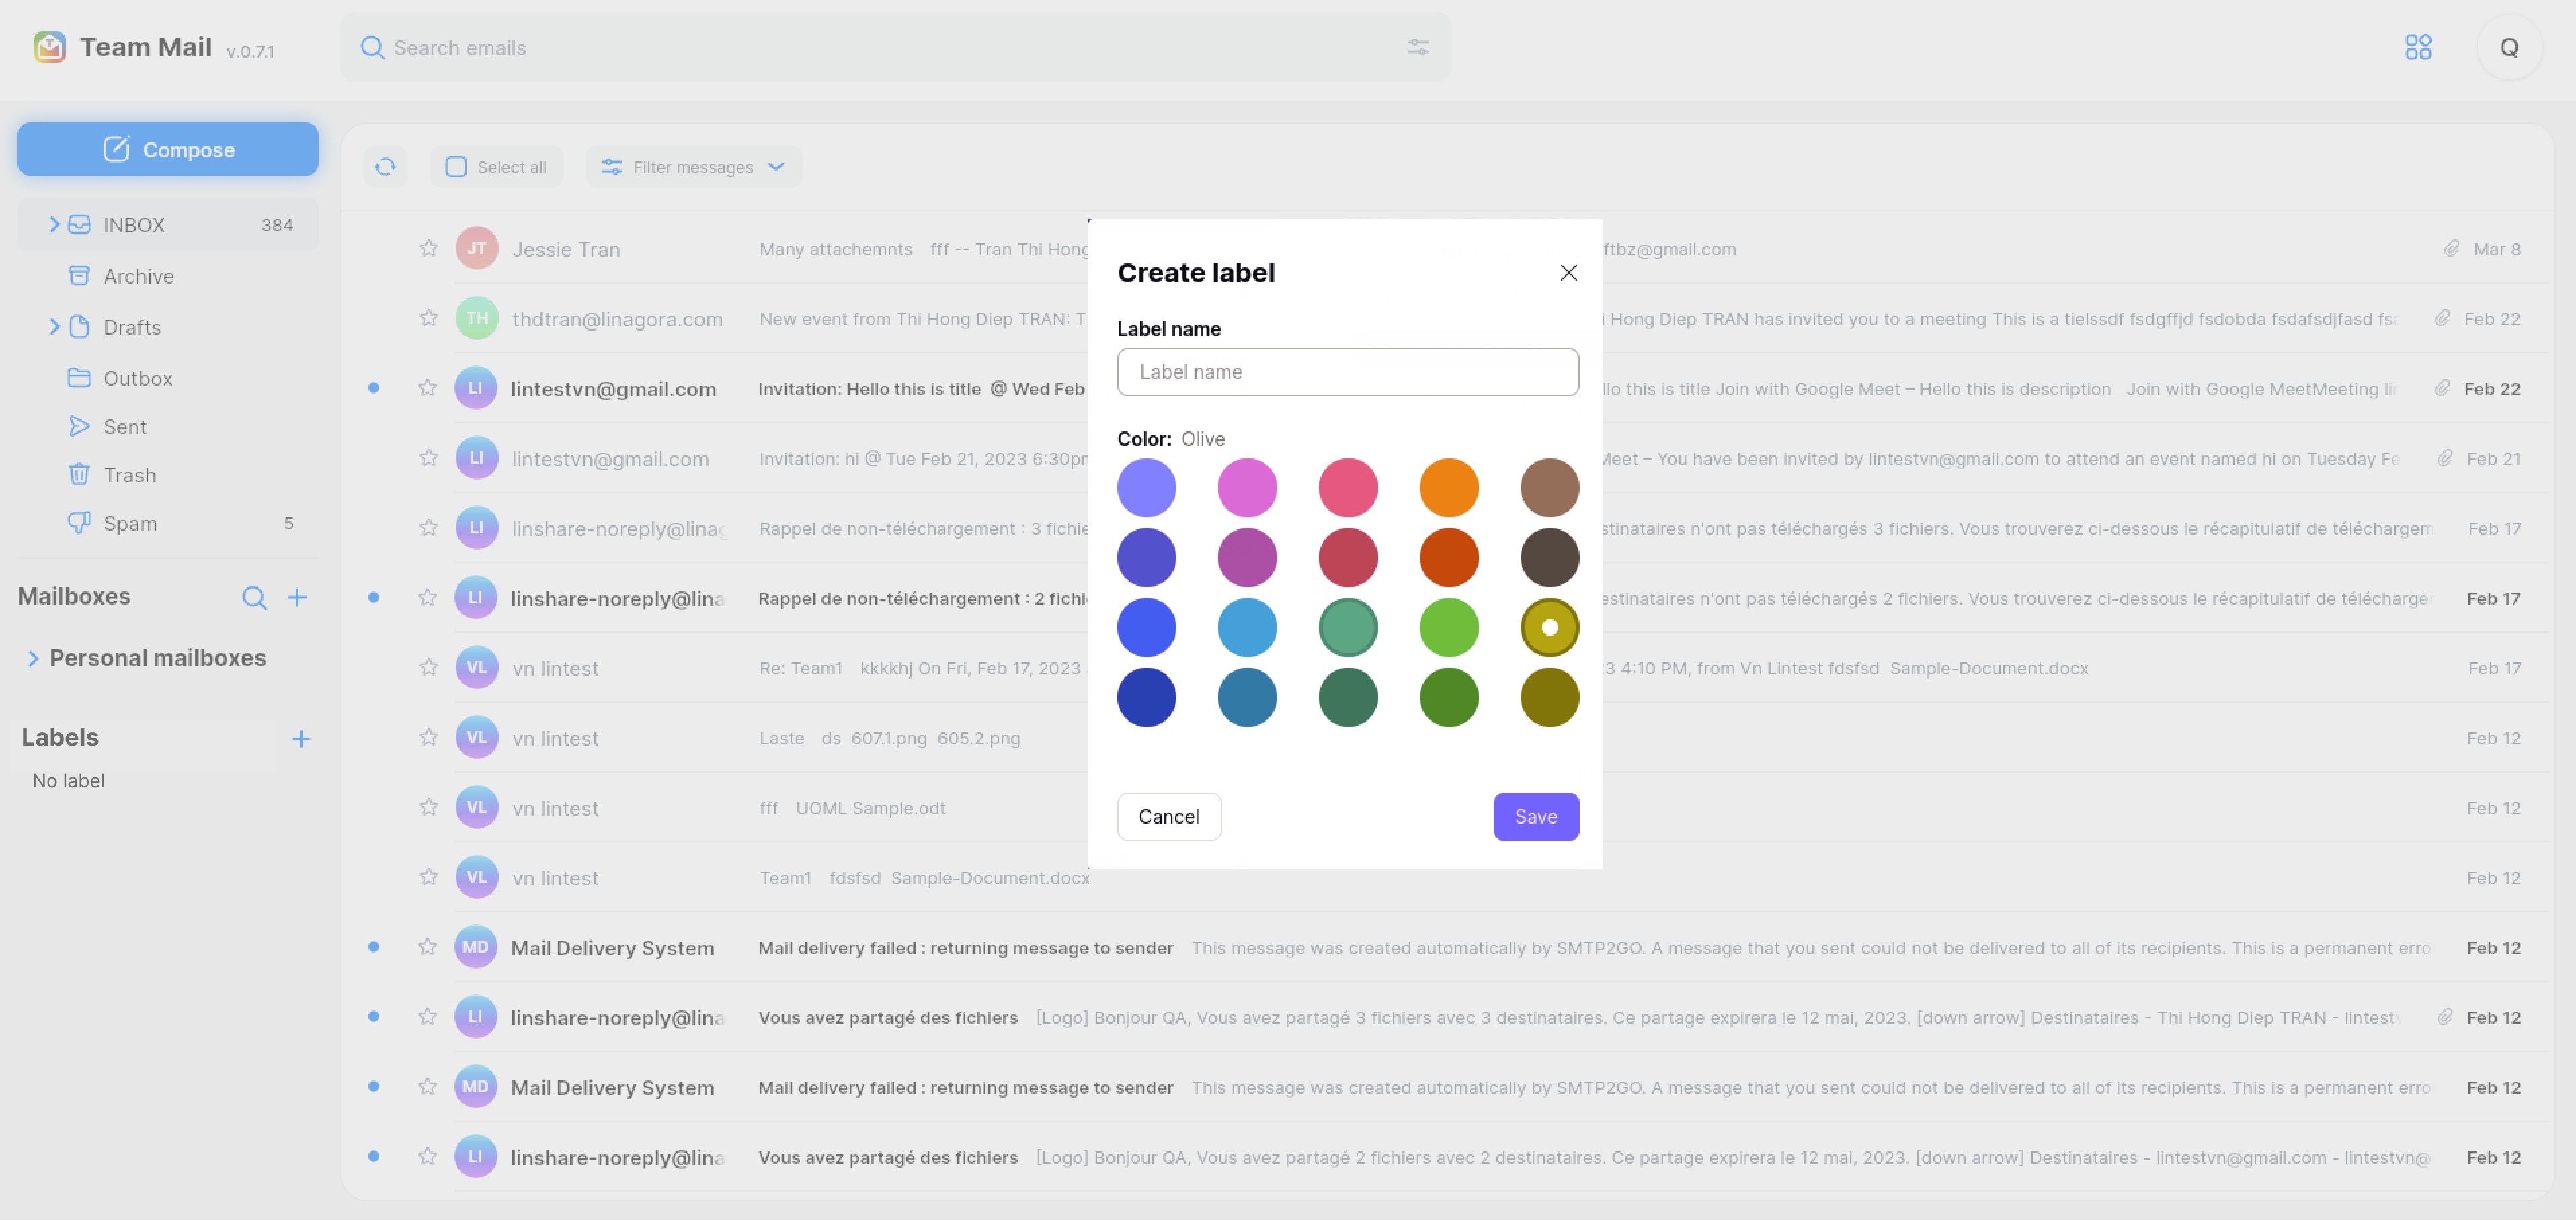The height and width of the screenshot is (1220, 2576).
Task: Toggle unread dot on partagé 2 fichiers email
Action: click(x=374, y=1157)
